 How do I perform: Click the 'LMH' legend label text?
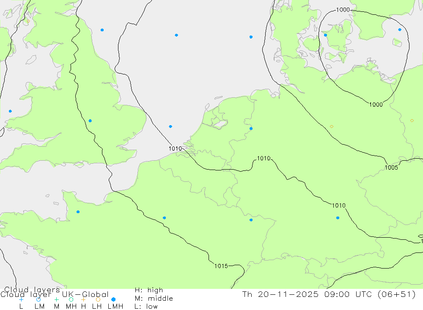[x=115, y=307]
